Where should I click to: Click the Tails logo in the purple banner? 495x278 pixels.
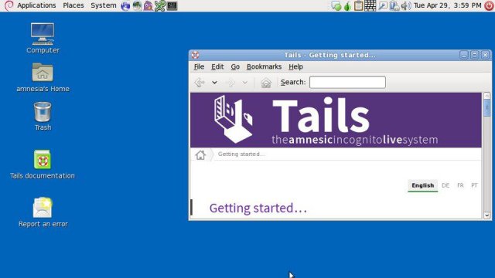[233, 119]
